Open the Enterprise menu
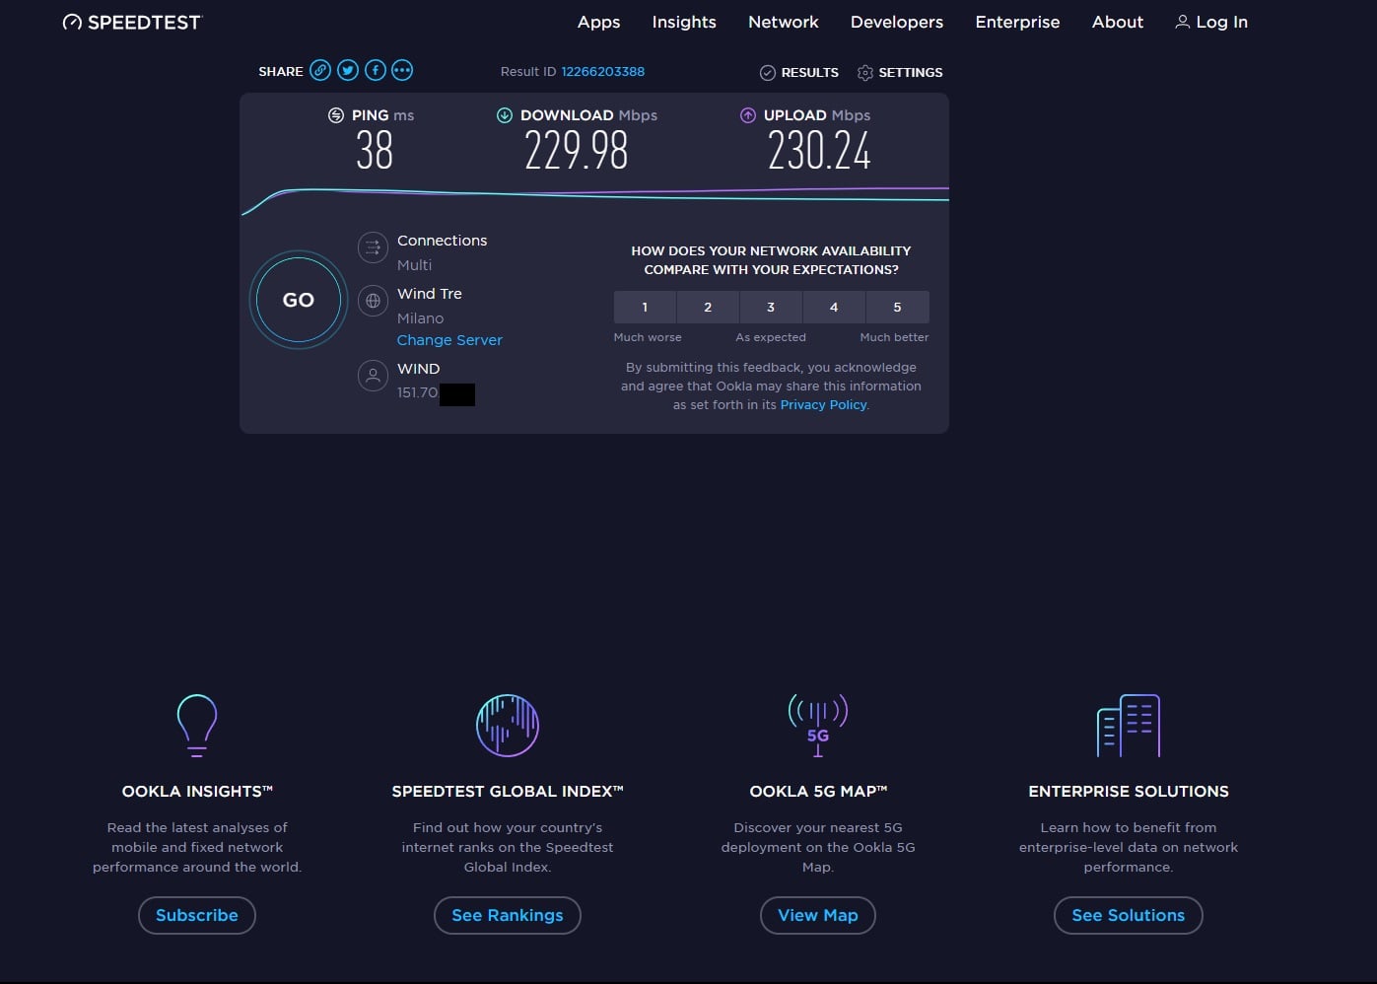 pos(1017,22)
